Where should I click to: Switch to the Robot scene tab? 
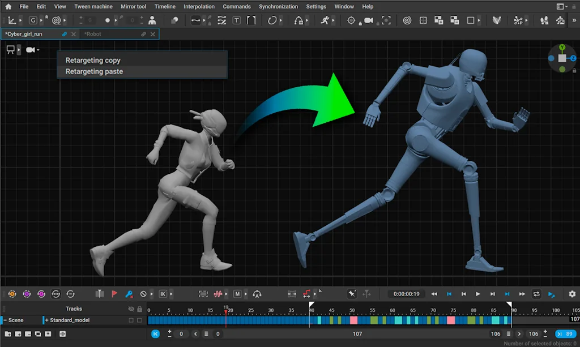point(93,34)
